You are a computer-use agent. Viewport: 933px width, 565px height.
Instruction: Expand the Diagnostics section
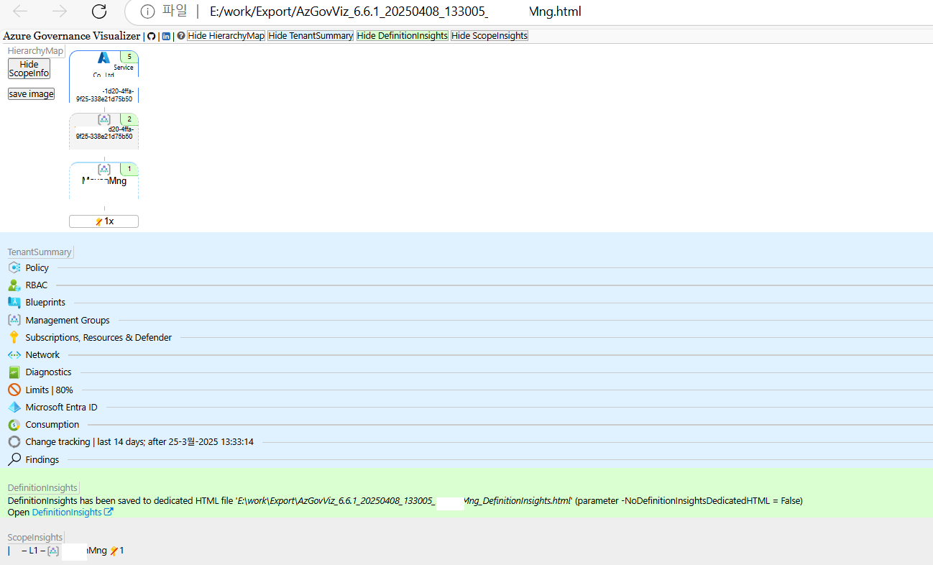click(48, 372)
